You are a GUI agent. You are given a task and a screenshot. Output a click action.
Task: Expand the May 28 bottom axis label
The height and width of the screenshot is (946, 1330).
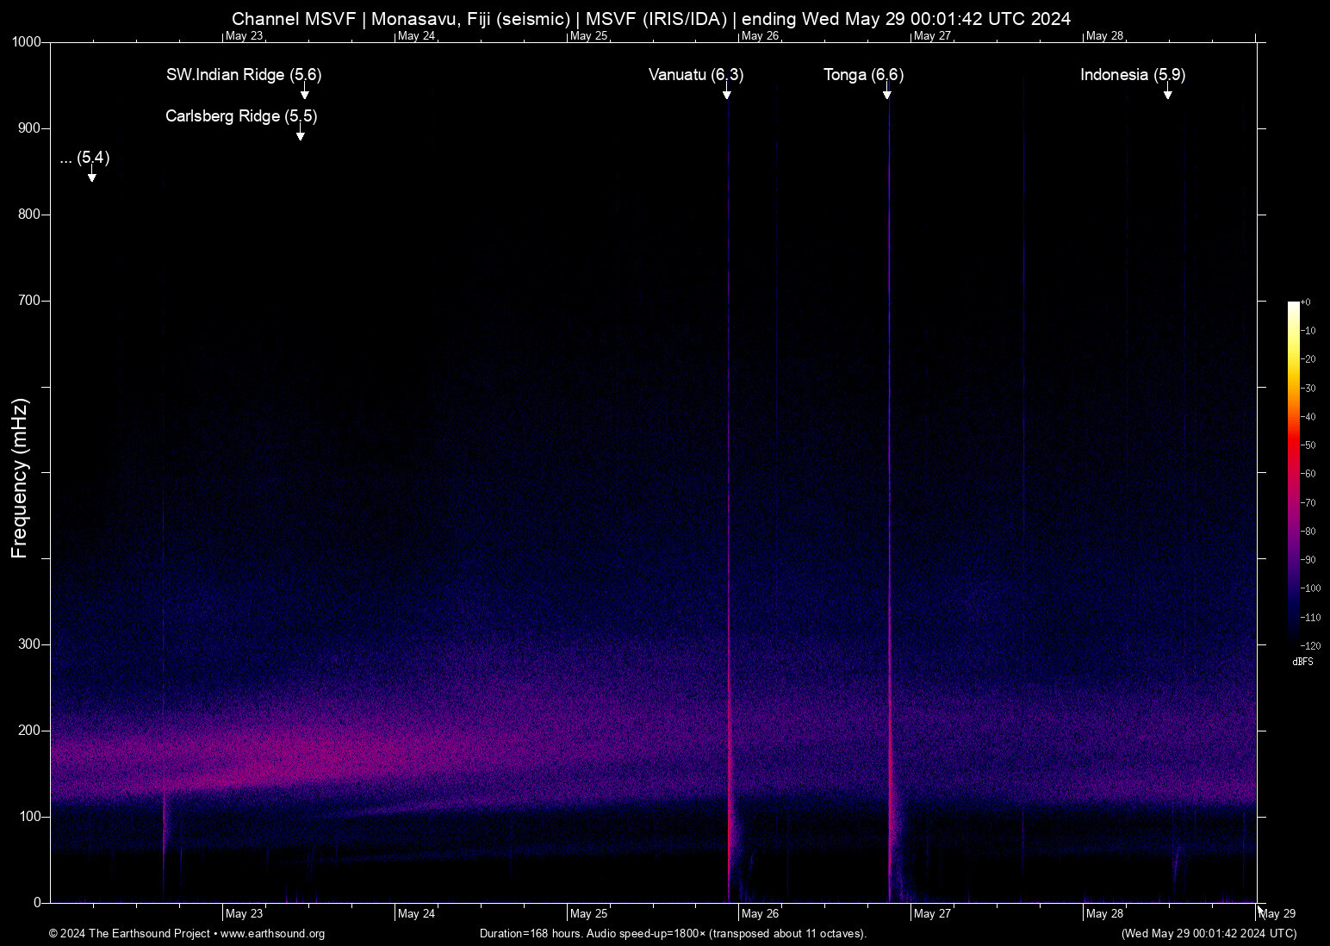(x=1103, y=913)
